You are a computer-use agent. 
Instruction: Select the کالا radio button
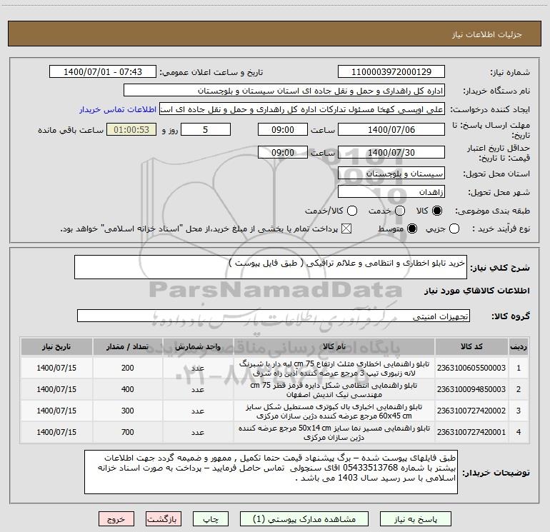tap(437, 211)
